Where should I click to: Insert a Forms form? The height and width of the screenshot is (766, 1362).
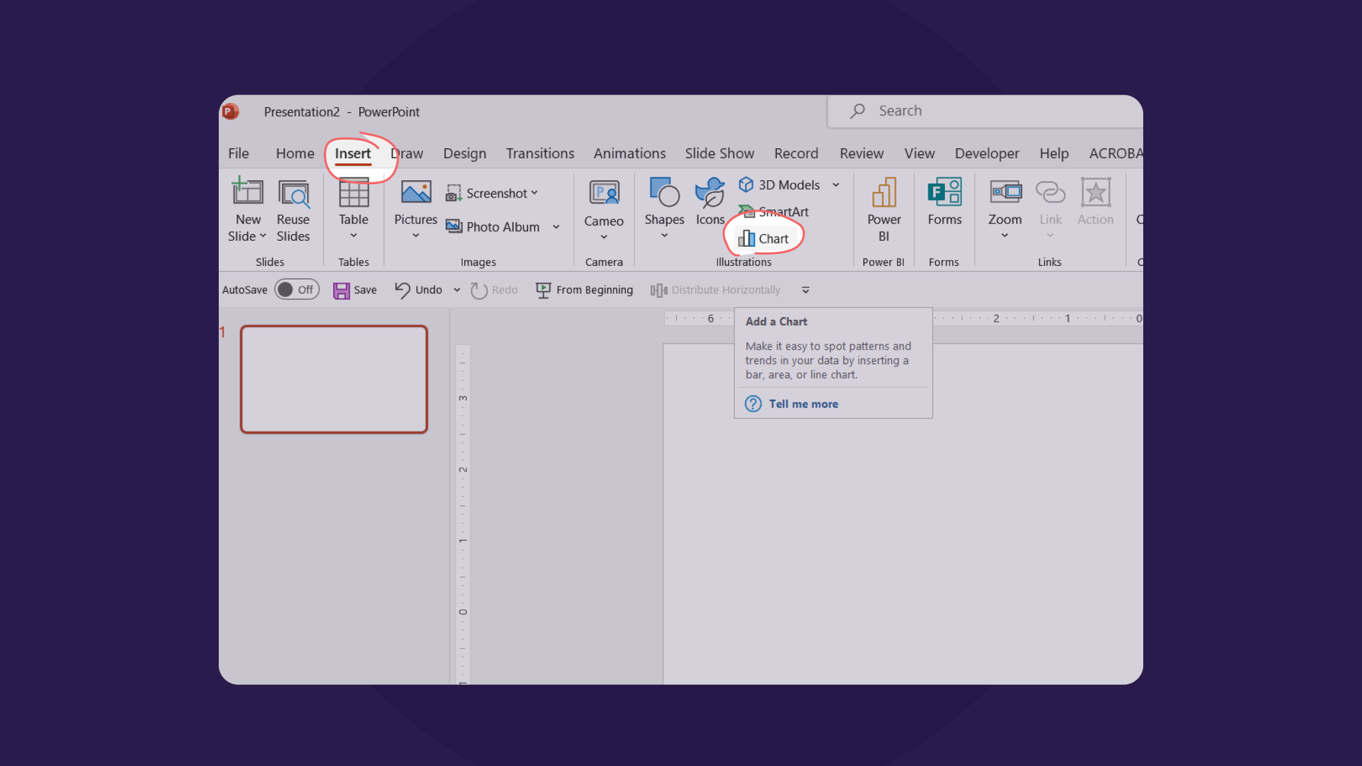click(x=944, y=203)
